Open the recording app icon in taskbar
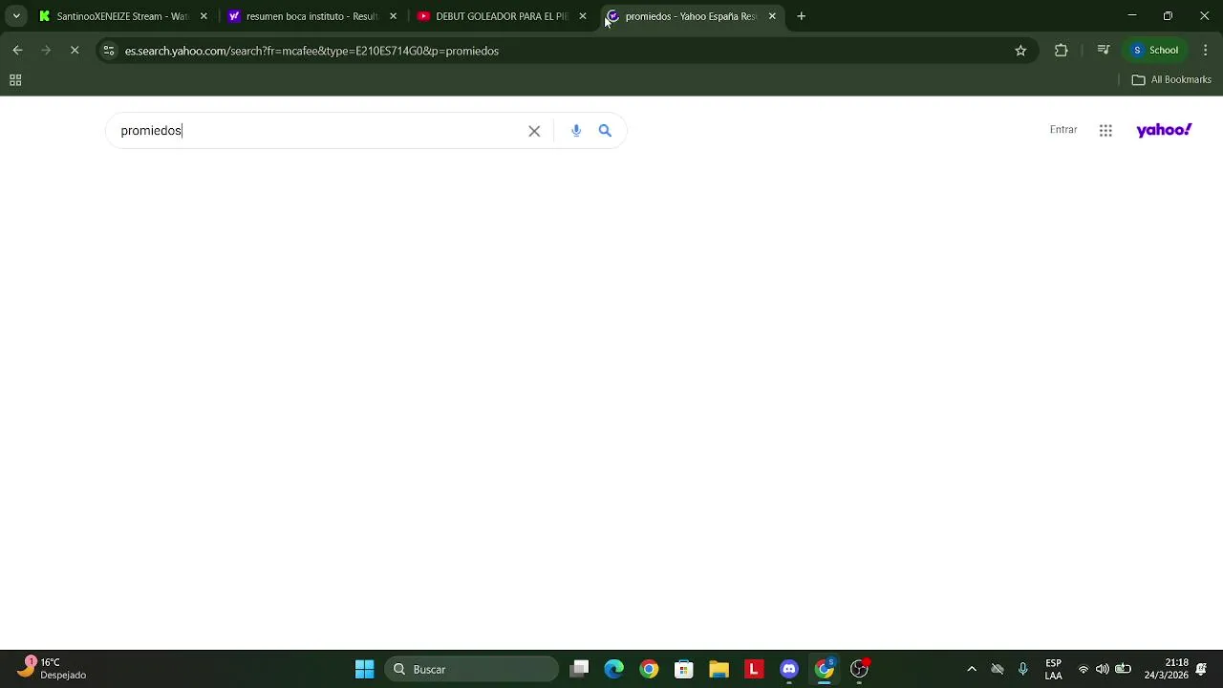1223x688 pixels. click(x=860, y=669)
